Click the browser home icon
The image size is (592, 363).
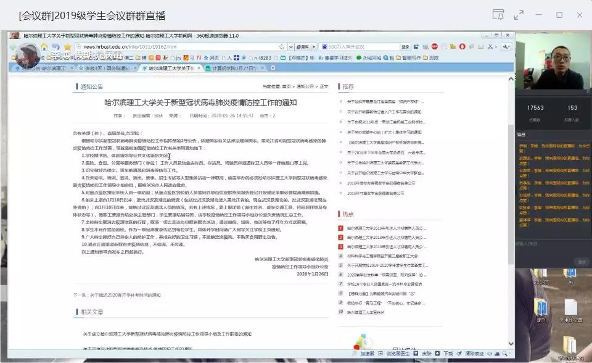coord(44,47)
